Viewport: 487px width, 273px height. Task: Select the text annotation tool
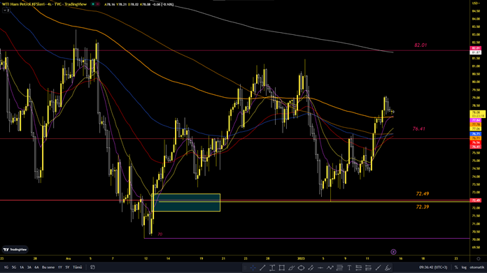point(349,267)
